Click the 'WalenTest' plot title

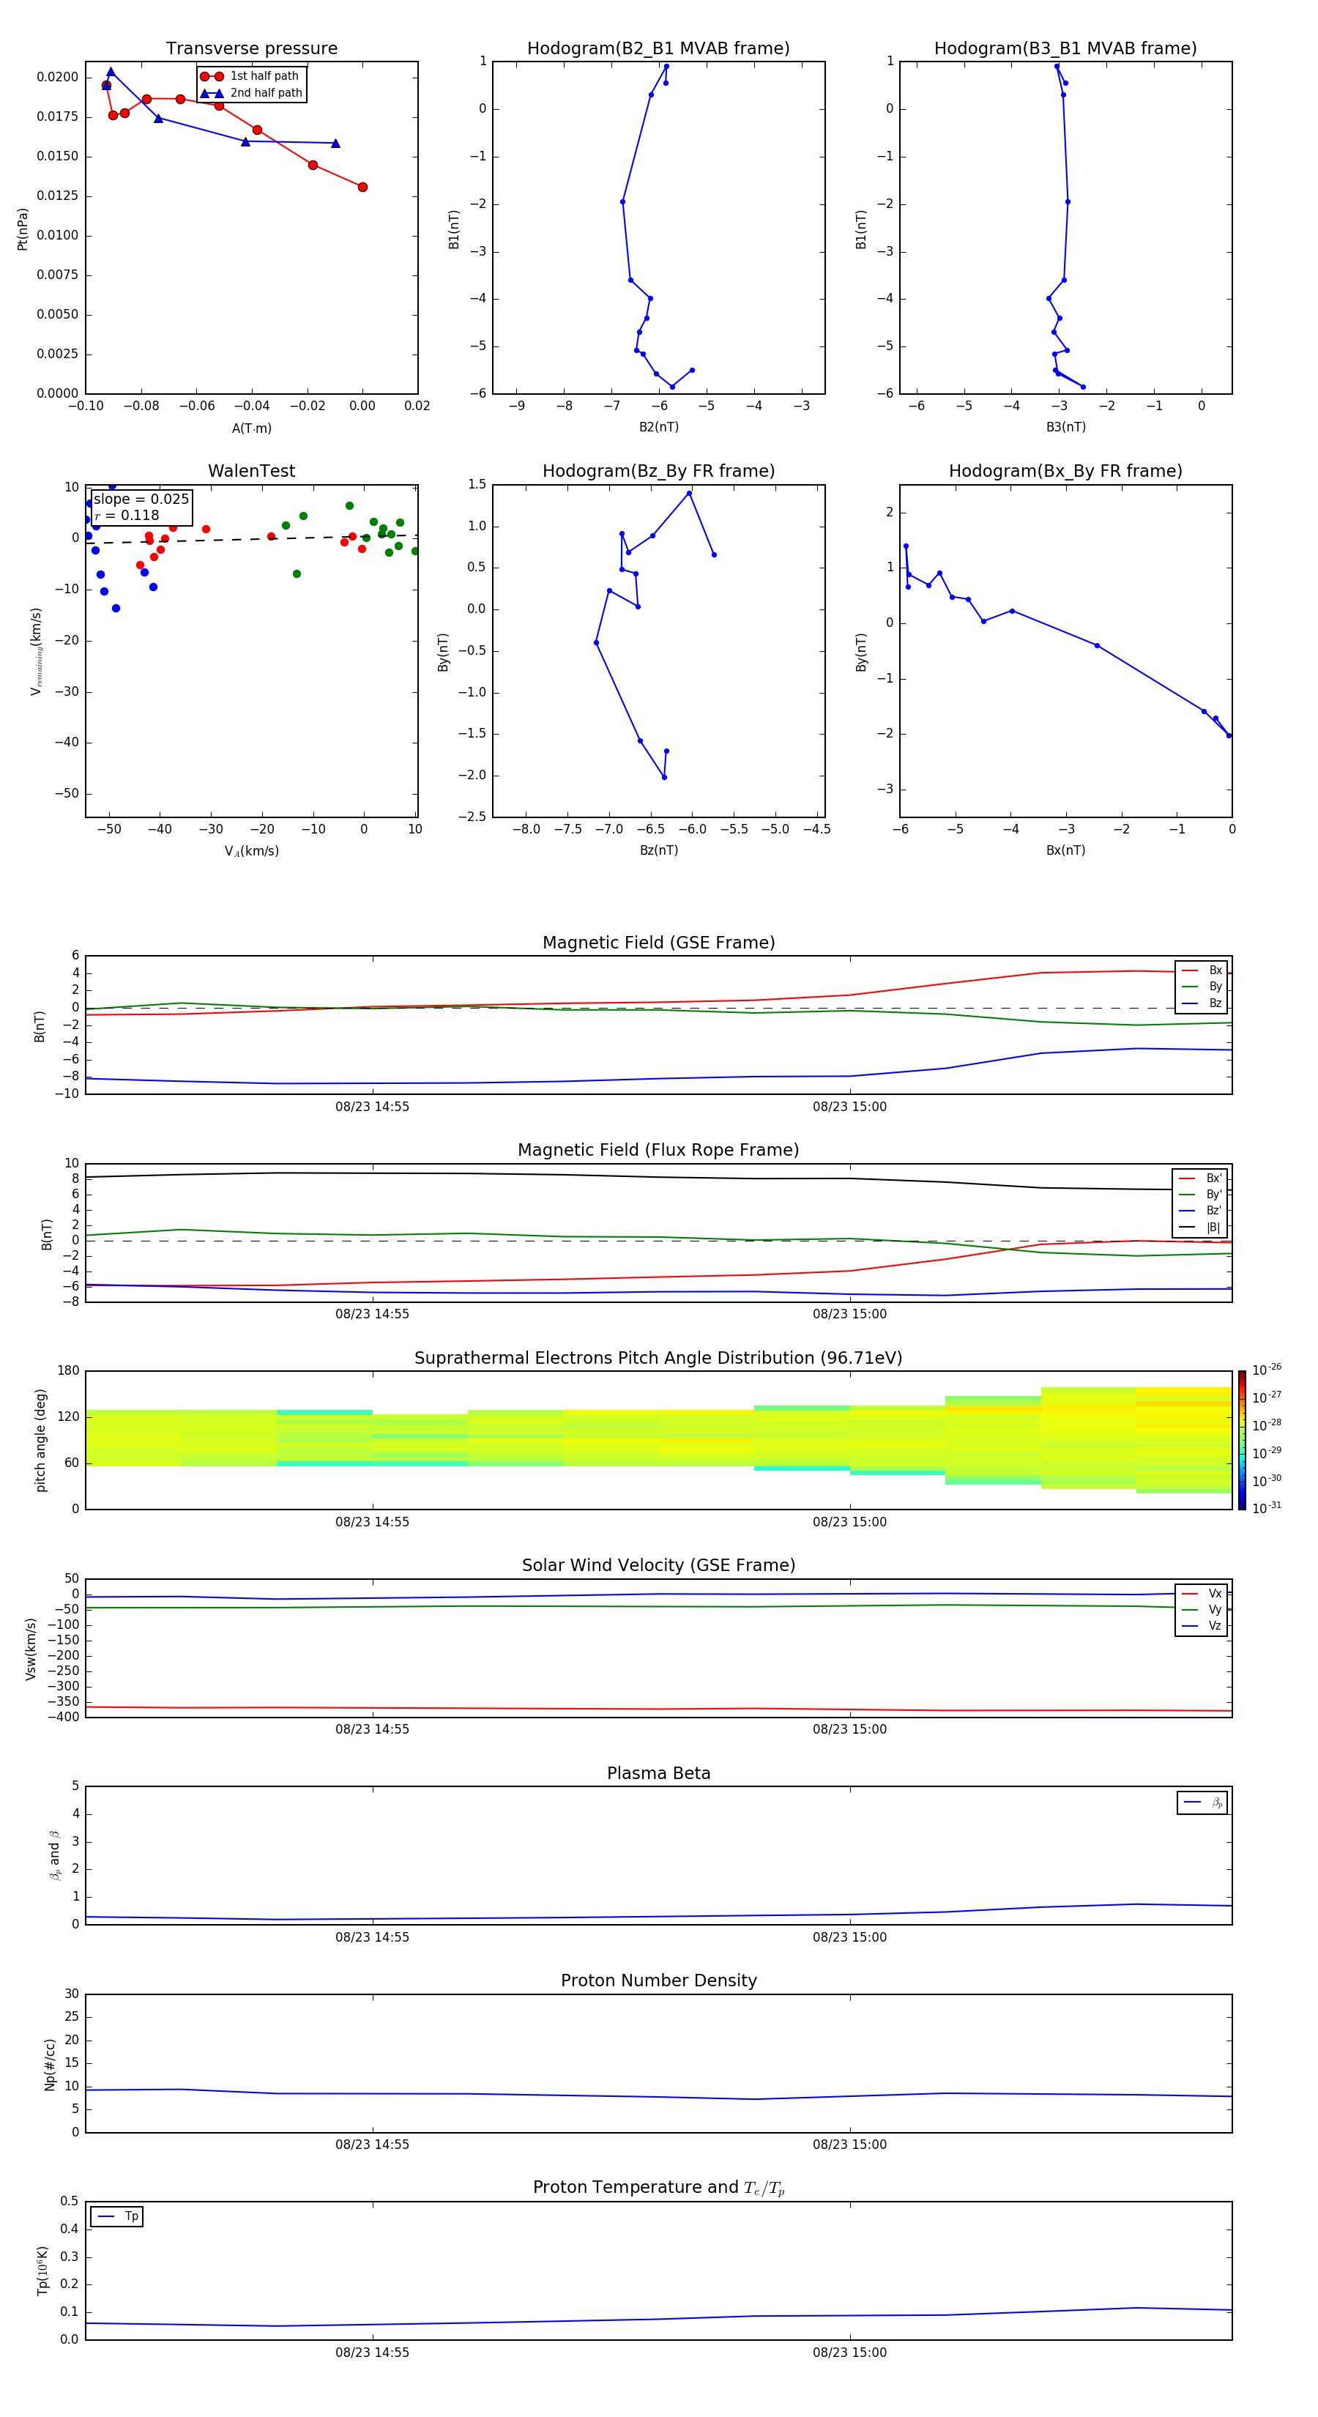251,471
